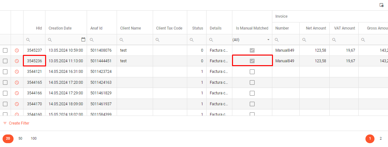Select the row checkbox for HId 3544170
The image size is (388, 147).
pos(5,104)
